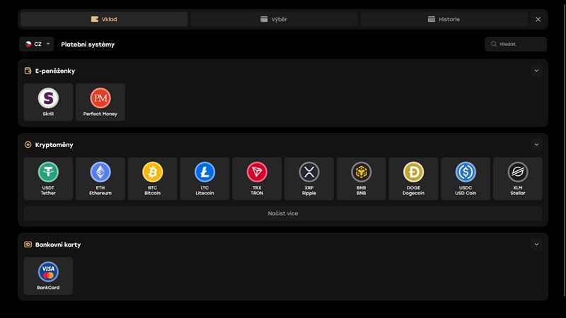Collapse the E-peněženky section

536,71
